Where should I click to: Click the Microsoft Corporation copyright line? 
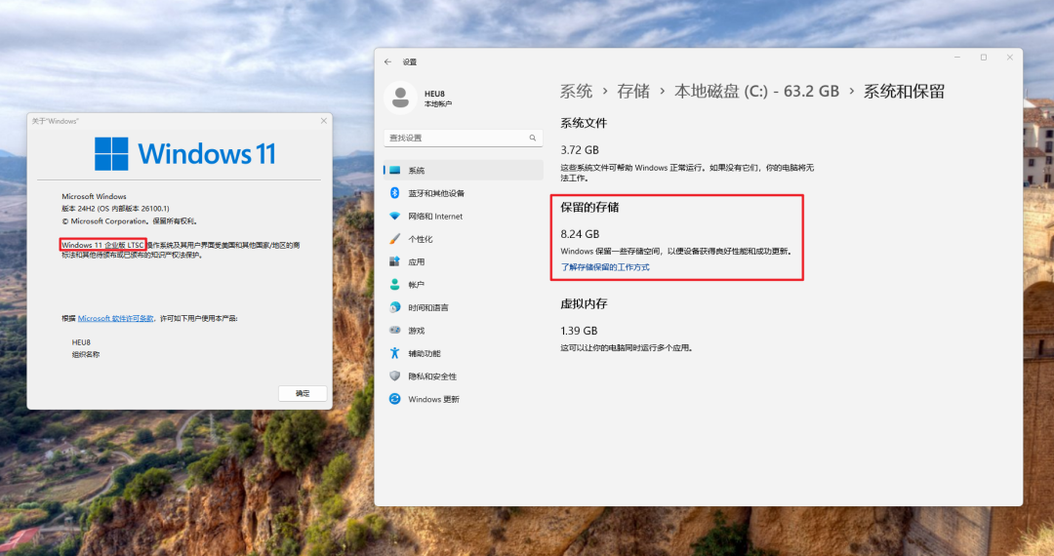point(130,220)
